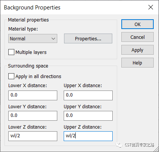Screen dimensions: 159x152
Task: Check Apply in all directions
Action: point(11,76)
